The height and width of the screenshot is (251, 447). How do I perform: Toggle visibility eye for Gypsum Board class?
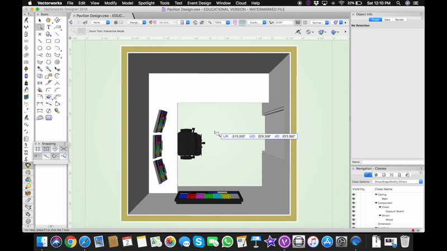pos(354,211)
